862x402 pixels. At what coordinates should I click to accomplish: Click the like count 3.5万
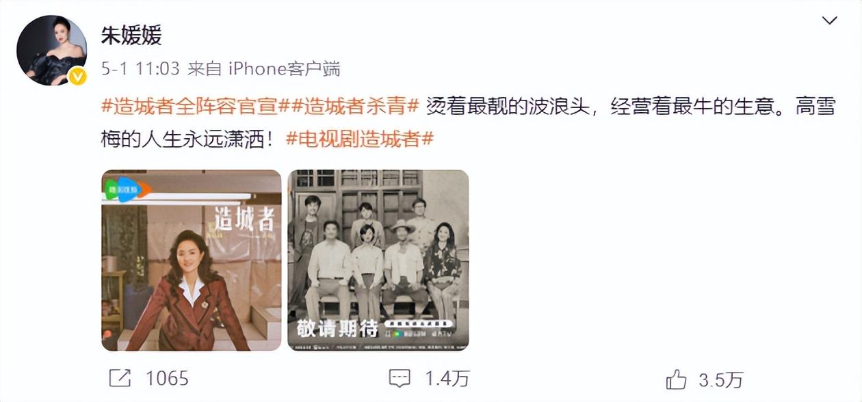click(720, 379)
